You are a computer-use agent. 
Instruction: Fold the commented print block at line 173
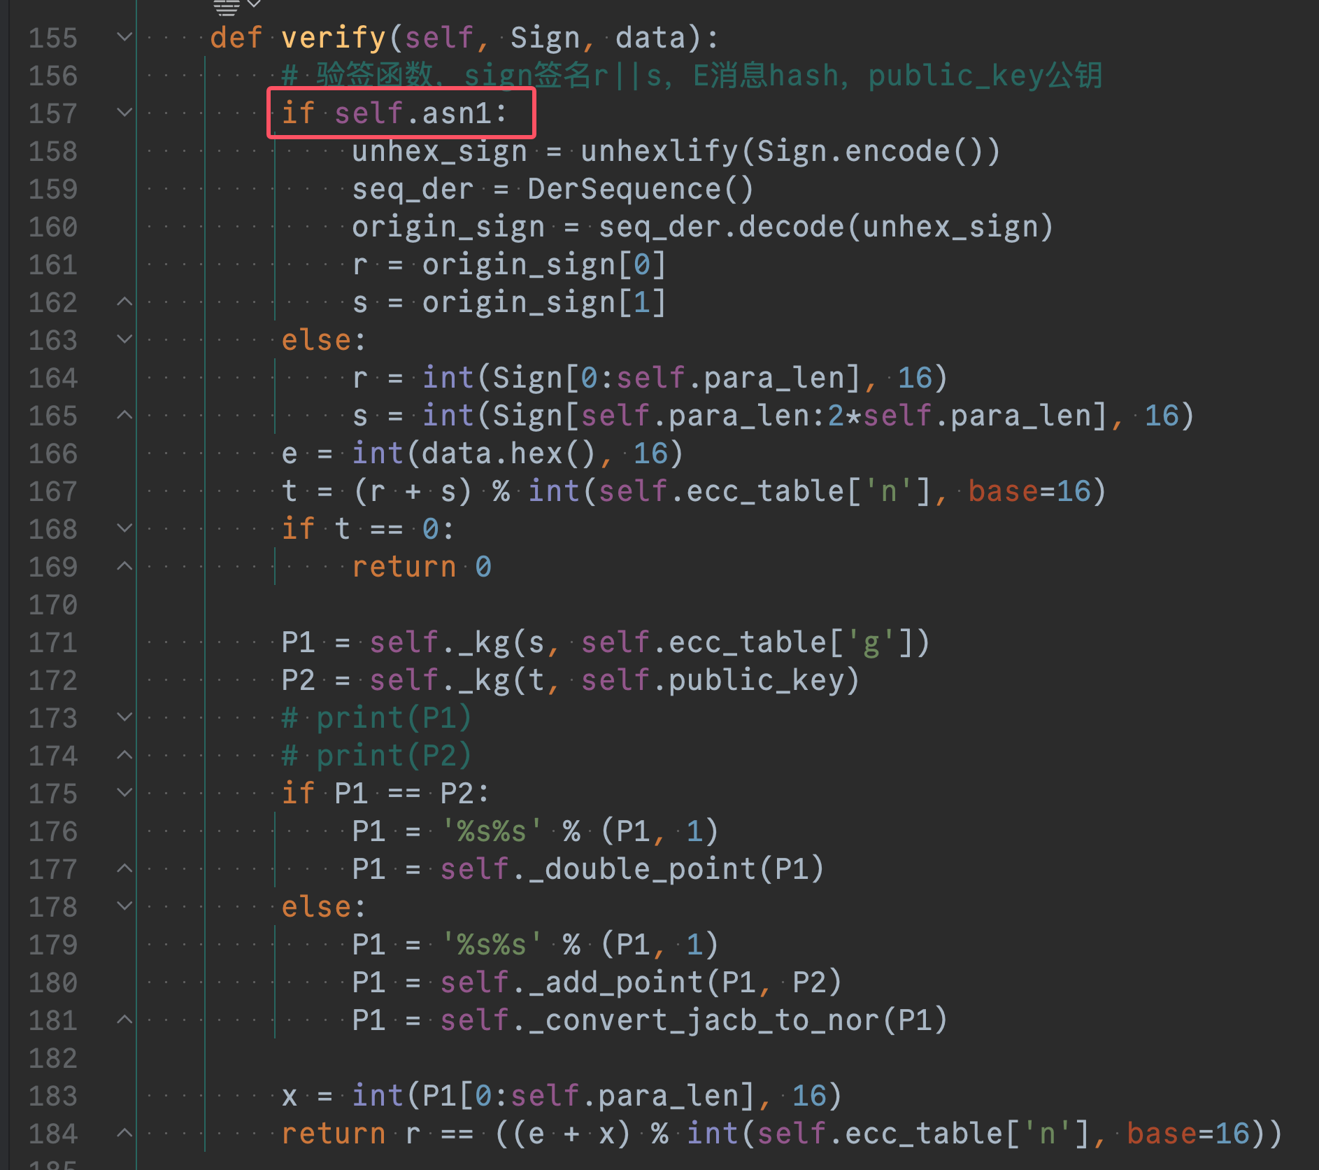click(124, 717)
